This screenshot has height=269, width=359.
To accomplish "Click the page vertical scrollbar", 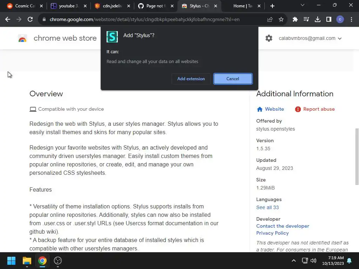I will pyautogui.click(x=357, y=157).
